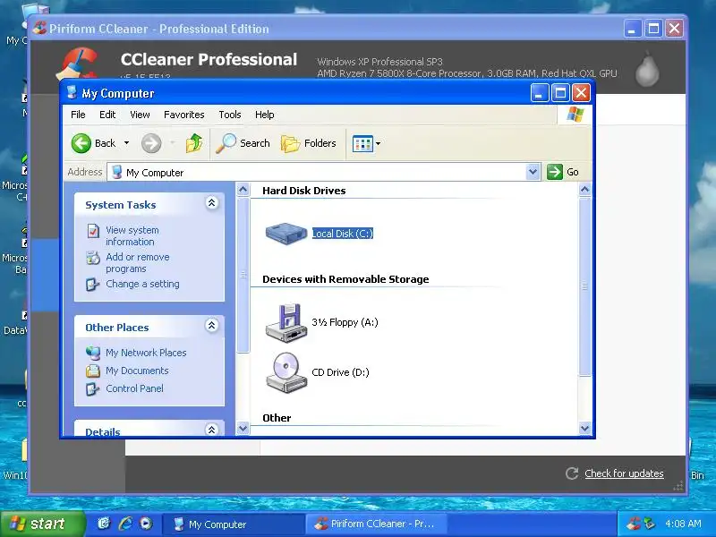This screenshot has width=716, height=537.
Task: Click the tray icon next to the clock
Action: coord(650,524)
